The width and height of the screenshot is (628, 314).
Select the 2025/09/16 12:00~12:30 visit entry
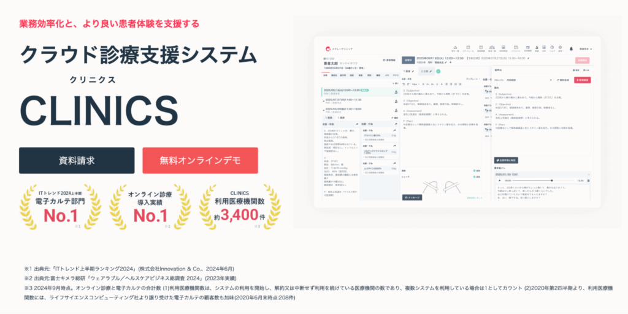click(361, 92)
